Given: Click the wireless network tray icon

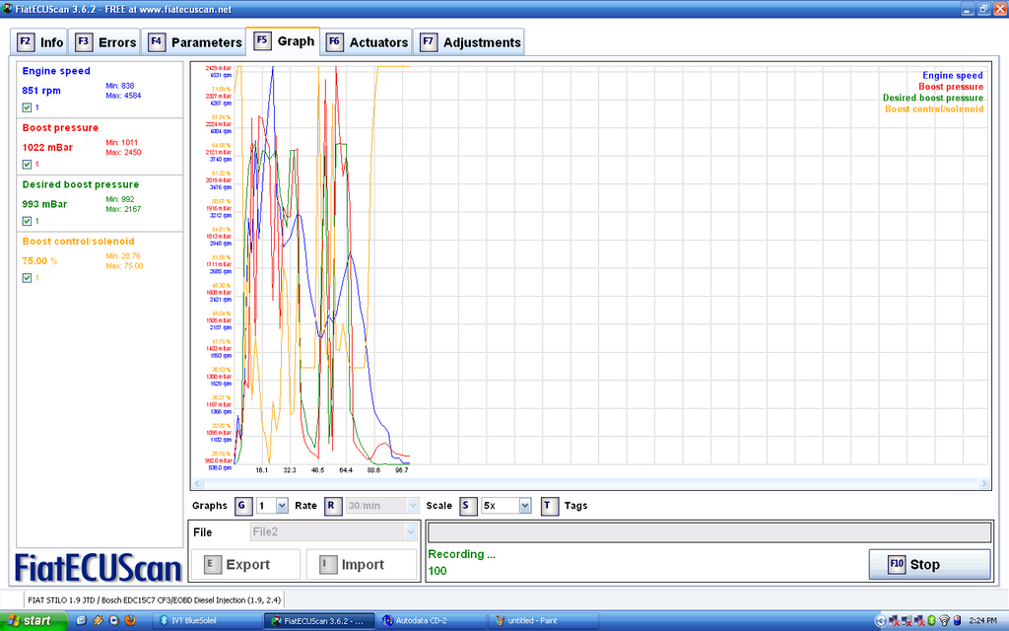Looking at the screenshot, I should click(944, 621).
